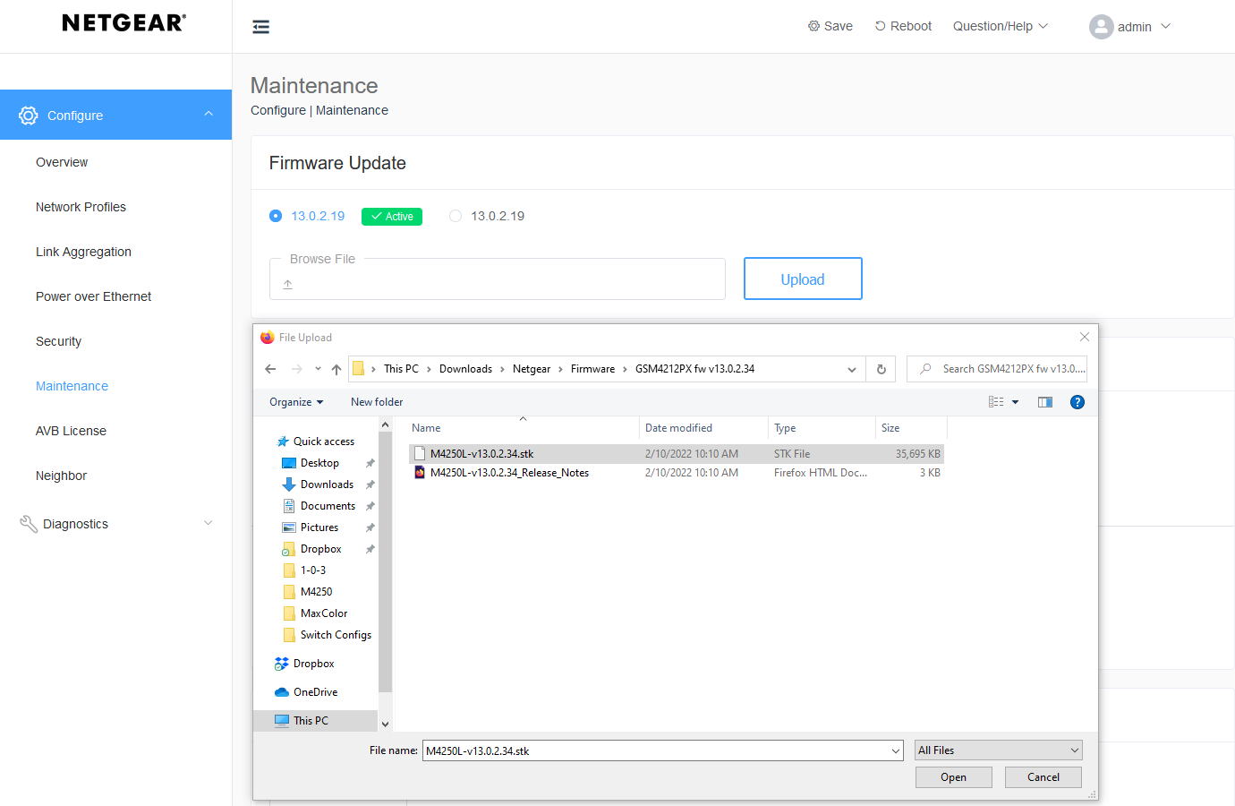
Task: Go forward using dialog forward arrow
Action: [x=297, y=369]
